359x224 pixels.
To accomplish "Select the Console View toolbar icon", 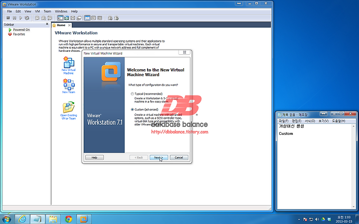I will click(x=87, y=18).
